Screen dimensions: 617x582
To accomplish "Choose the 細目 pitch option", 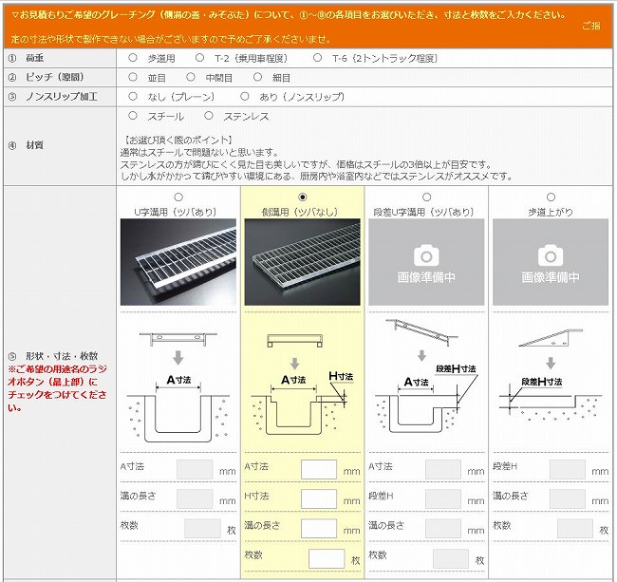I will click(x=256, y=77).
